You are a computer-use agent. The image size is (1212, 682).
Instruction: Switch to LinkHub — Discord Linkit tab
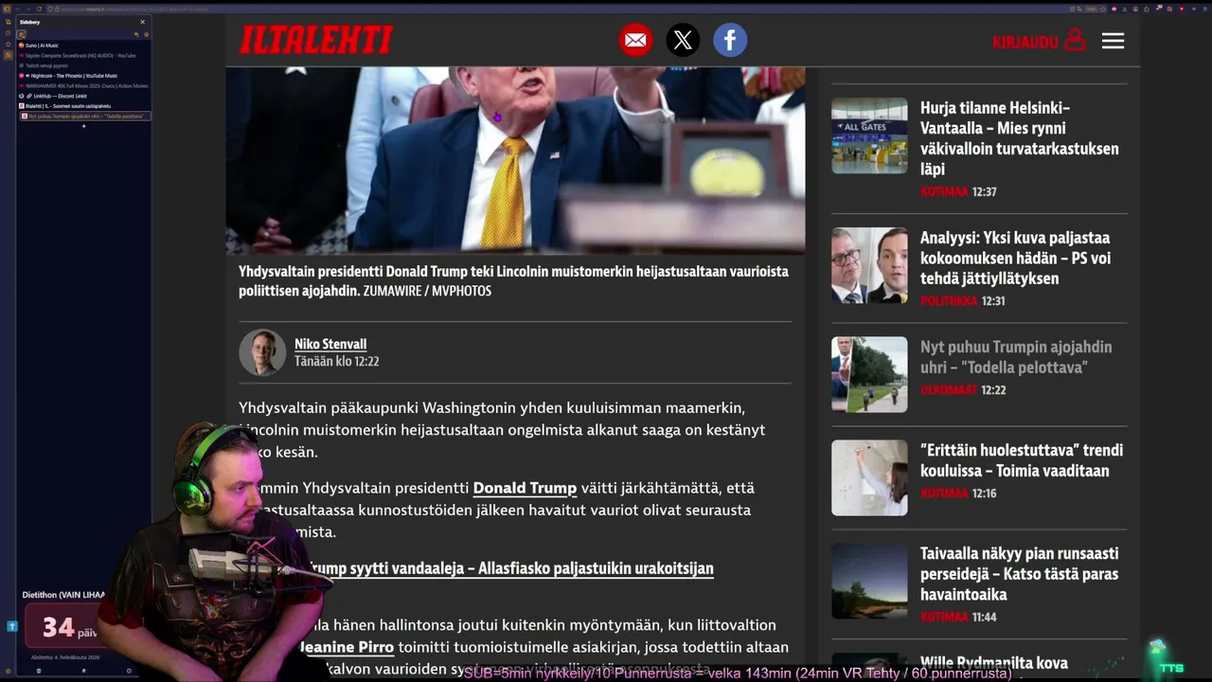[83, 96]
